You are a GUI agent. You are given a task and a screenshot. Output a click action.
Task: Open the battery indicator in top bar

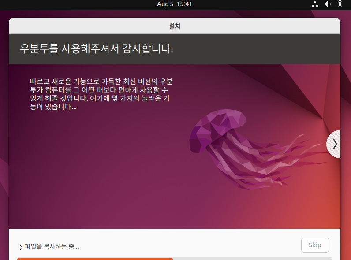pyautogui.click(x=340, y=4)
